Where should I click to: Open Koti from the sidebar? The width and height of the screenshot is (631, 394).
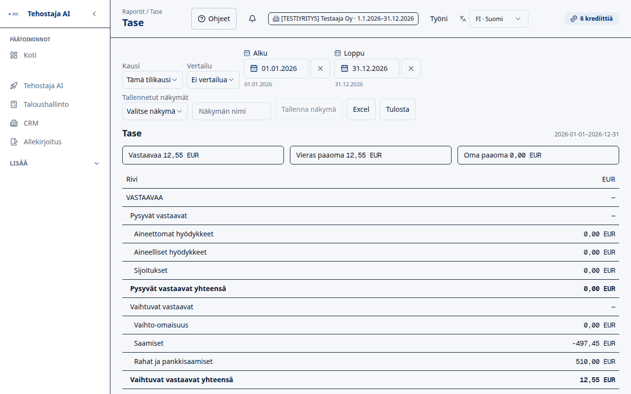(x=55, y=55)
